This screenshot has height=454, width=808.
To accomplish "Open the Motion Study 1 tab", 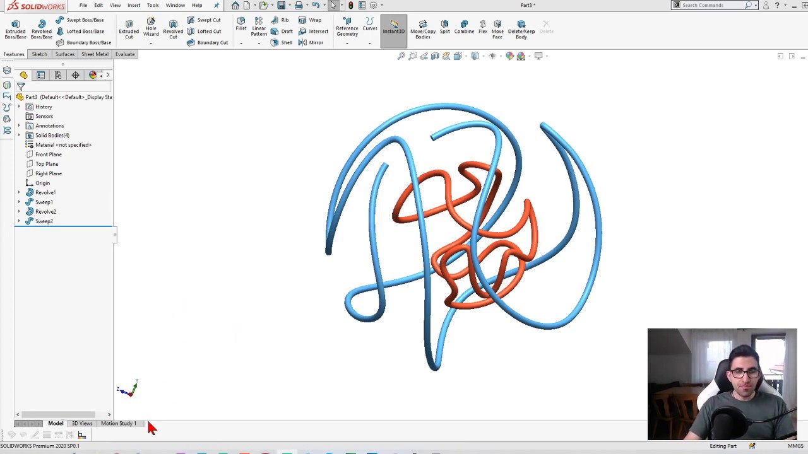I will point(119,424).
